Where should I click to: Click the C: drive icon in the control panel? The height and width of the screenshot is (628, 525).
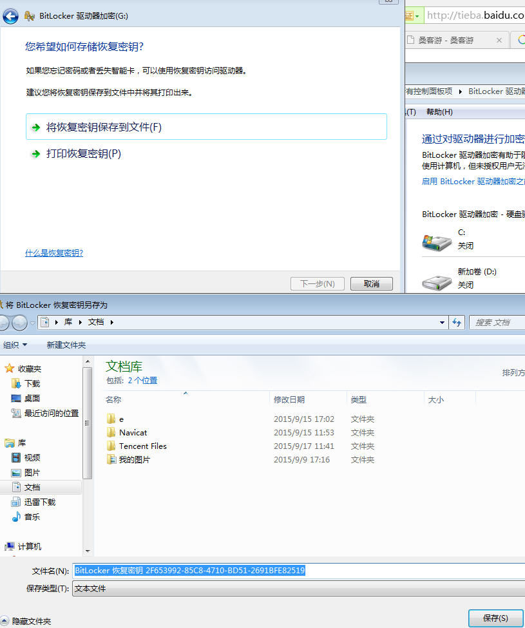point(437,242)
